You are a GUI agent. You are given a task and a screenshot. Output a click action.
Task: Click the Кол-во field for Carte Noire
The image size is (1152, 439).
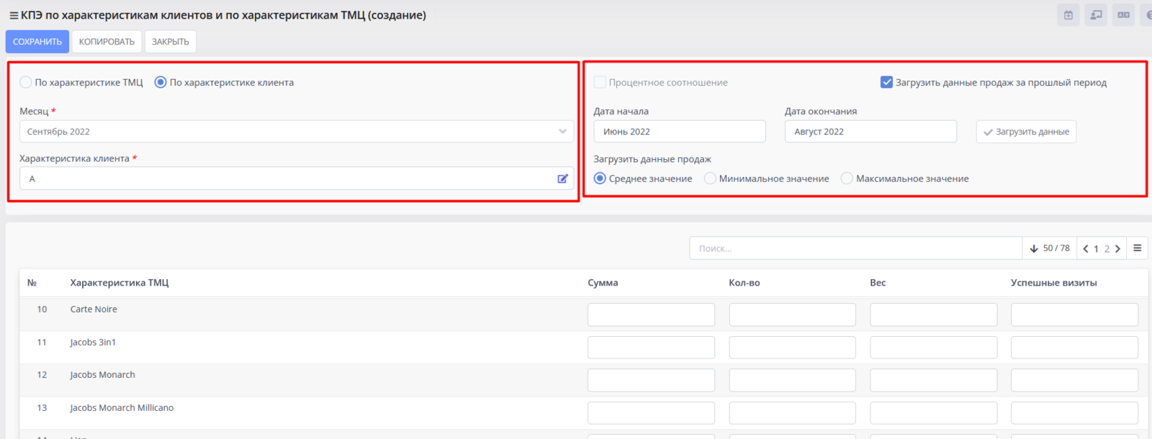pyautogui.click(x=792, y=314)
